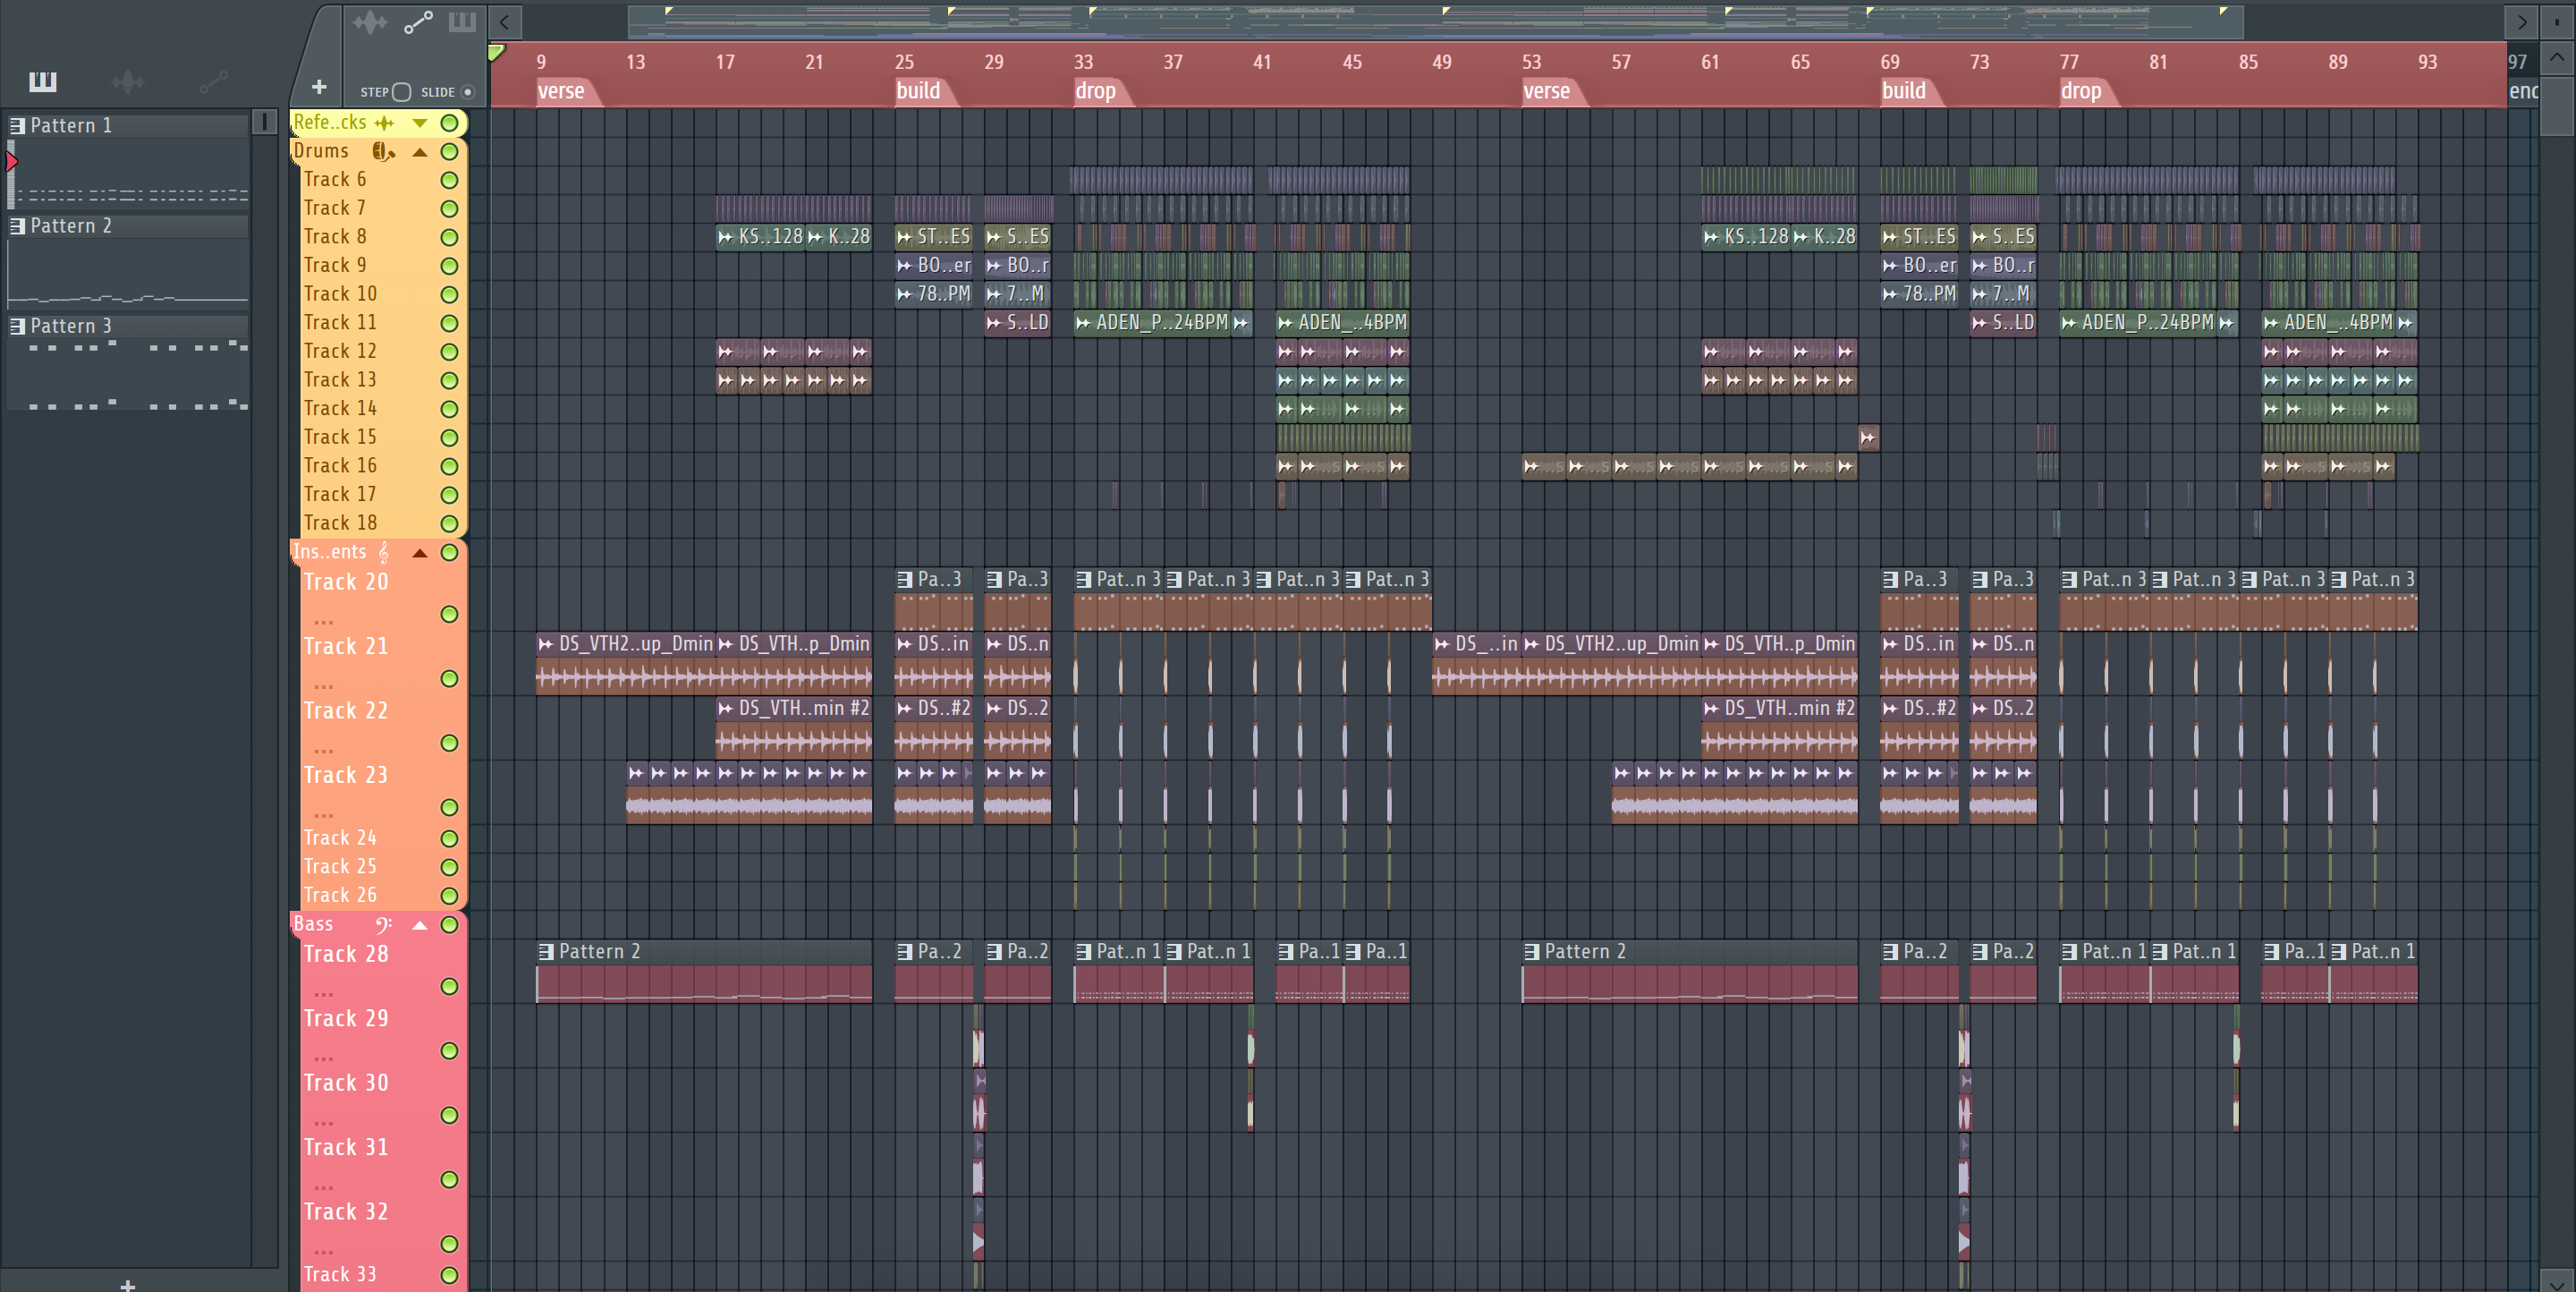Click the waveform icon on Reference tracks group
The height and width of the screenshot is (1292, 2576).
(x=384, y=123)
